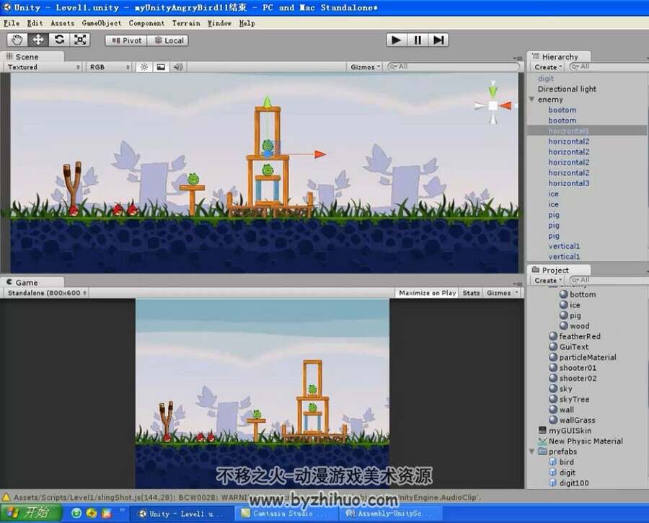Select the Hierarchy tab
649x523 pixels.
click(x=558, y=56)
